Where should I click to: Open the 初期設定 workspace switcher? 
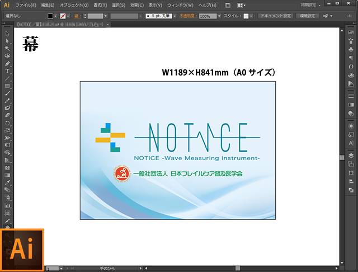[311, 5]
